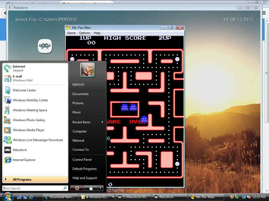The height and width of the screenshot is (201, 269).
Task: Launch Windows Photo Gallery
Action: tap(35, 120)
